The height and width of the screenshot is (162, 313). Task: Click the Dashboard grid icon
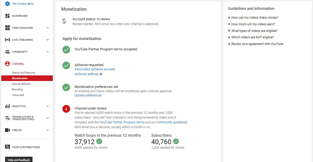pyautogui.click(x=7, y=16)
